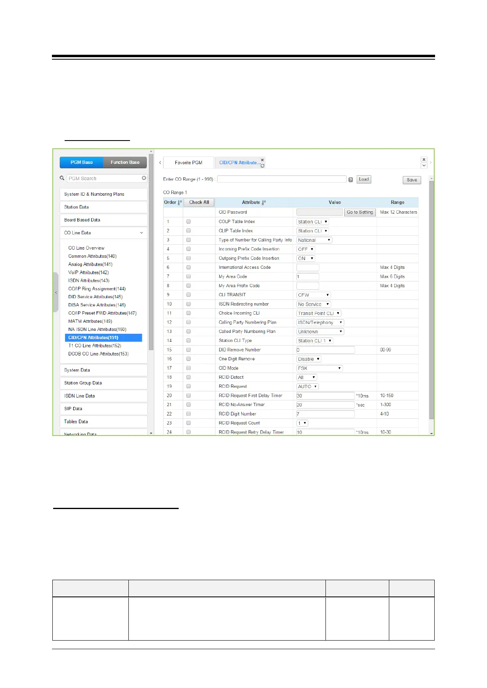The width and height of the screenshot is (487, 688).
Task: Open the CID Mode FSK dropdown
Action: [x=319, y=368]
